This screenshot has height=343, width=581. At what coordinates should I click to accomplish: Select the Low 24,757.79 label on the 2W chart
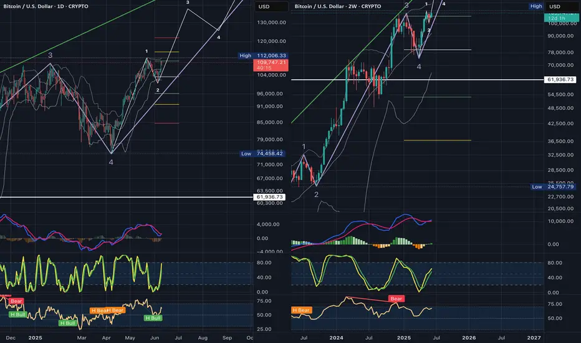click(x=553, y=186)
